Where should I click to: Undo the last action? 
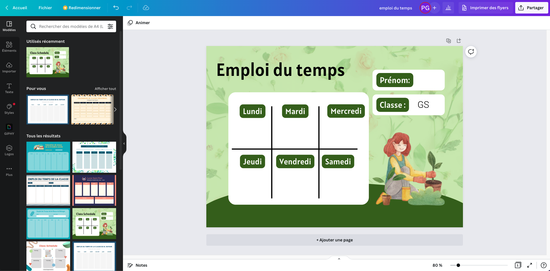116,8
